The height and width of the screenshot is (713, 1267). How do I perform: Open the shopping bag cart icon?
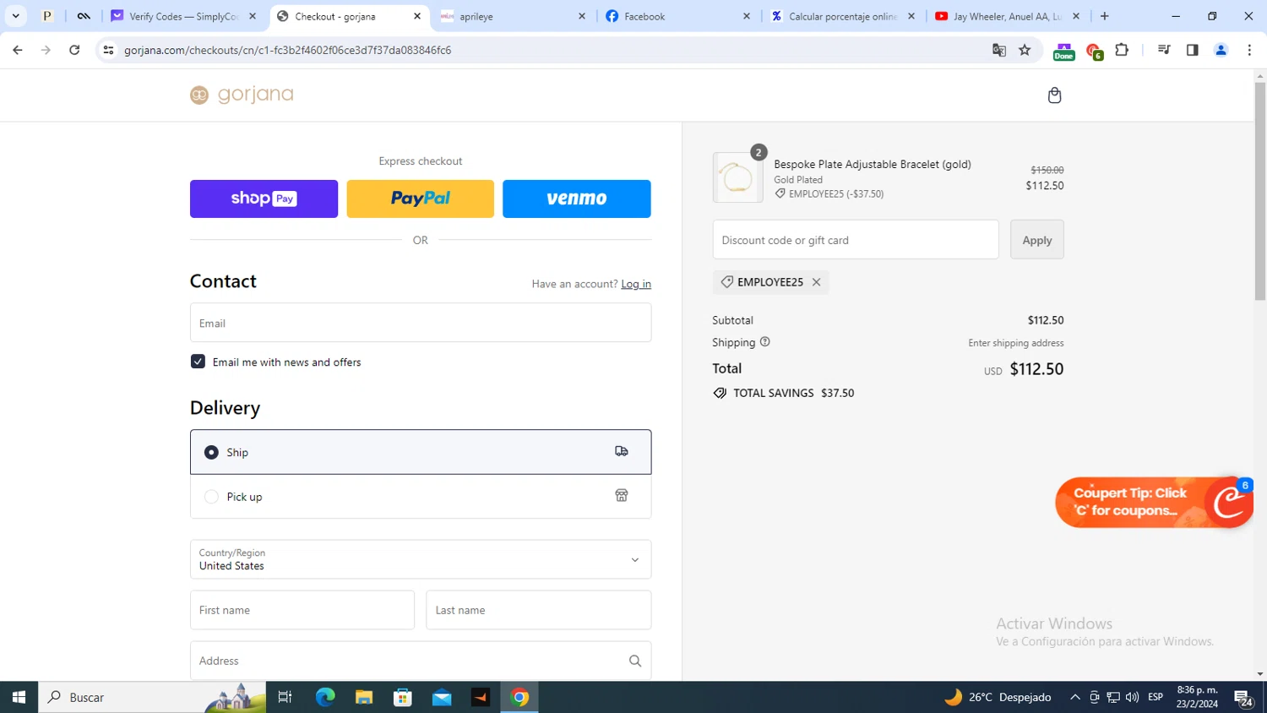point(1054,95)
